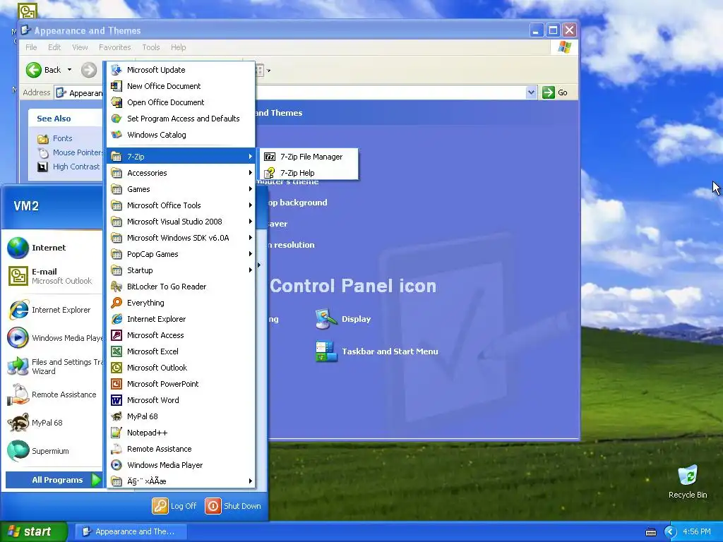
Task: Click the keyboard icon in system tray
Action: point(651,532)
